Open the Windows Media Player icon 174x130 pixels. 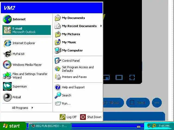click(7, 65)
